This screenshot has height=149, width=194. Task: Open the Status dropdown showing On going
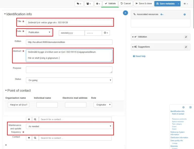coord(69,80)
